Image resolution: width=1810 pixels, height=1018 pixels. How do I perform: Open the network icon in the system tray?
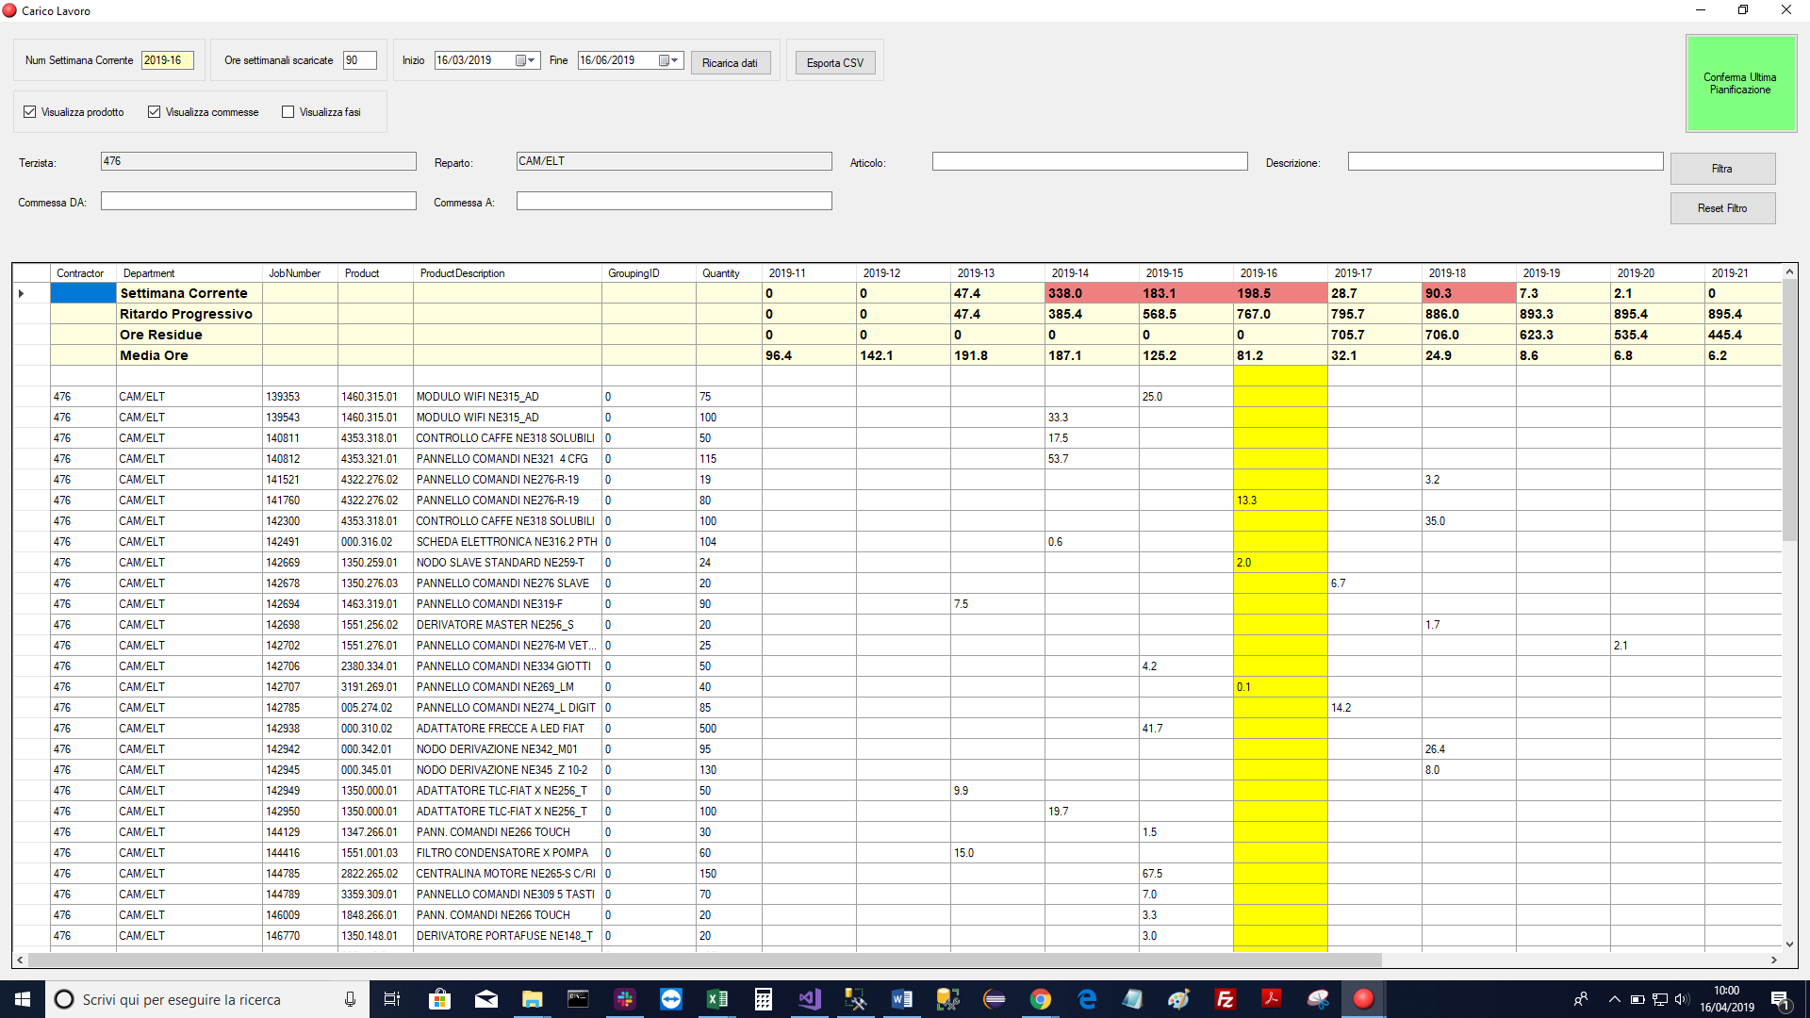tap(1660, 999)
